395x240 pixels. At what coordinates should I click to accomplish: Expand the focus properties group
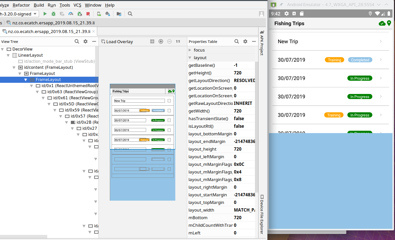coord(190,50)
